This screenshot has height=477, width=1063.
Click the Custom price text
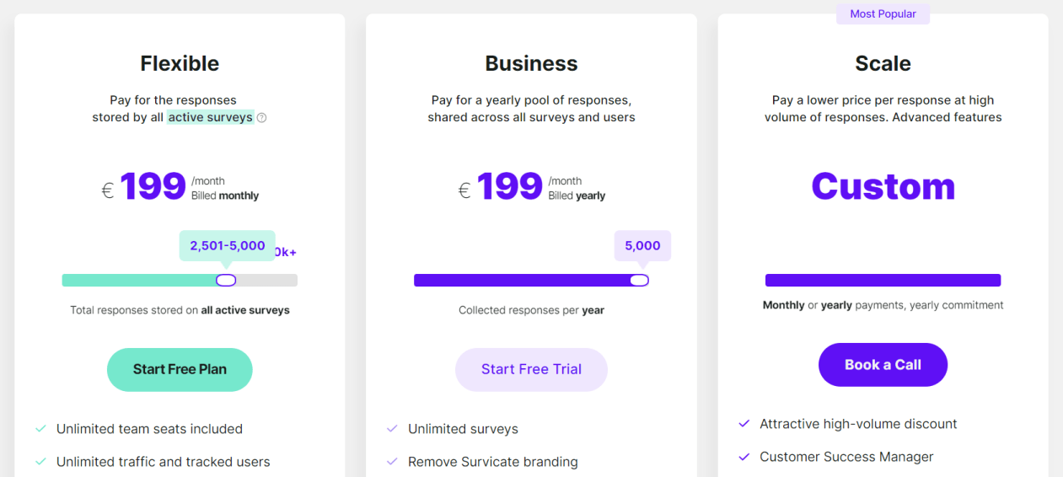[x=883, y=186]
